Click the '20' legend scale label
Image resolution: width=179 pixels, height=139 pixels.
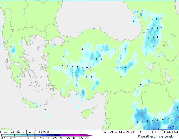[x=48, y=138]
